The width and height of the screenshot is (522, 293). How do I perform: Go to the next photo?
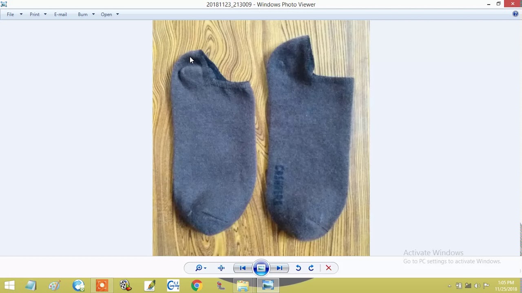point(280,268)
